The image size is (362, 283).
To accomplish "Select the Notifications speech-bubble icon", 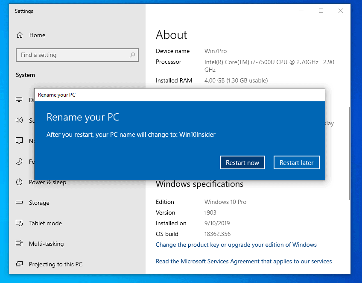I will [x=19, y=141].
